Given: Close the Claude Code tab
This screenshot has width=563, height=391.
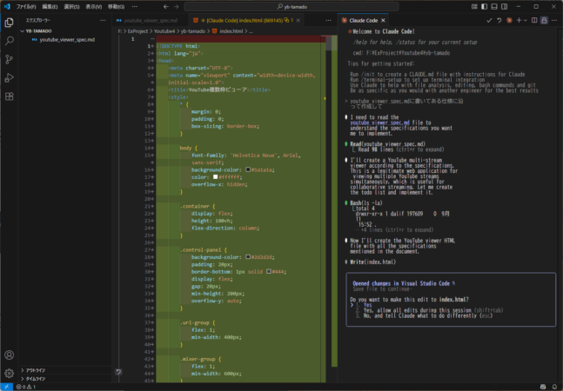Looking at the screenshot, I should click(x=383, y=21).
